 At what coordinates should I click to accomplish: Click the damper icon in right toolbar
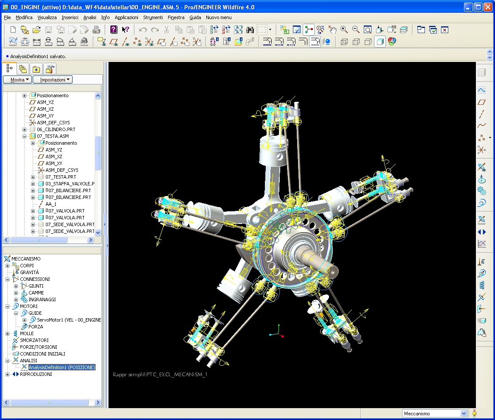click(482, 297)
